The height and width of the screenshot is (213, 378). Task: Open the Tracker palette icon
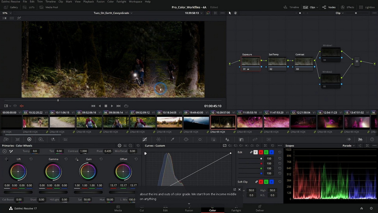(x=200, y=139)
